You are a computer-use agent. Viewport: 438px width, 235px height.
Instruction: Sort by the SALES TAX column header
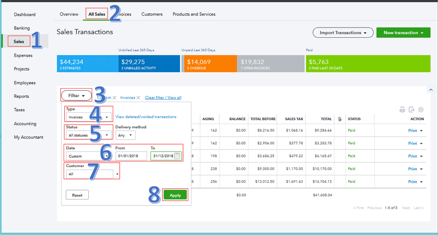click(x=294, y=119)
